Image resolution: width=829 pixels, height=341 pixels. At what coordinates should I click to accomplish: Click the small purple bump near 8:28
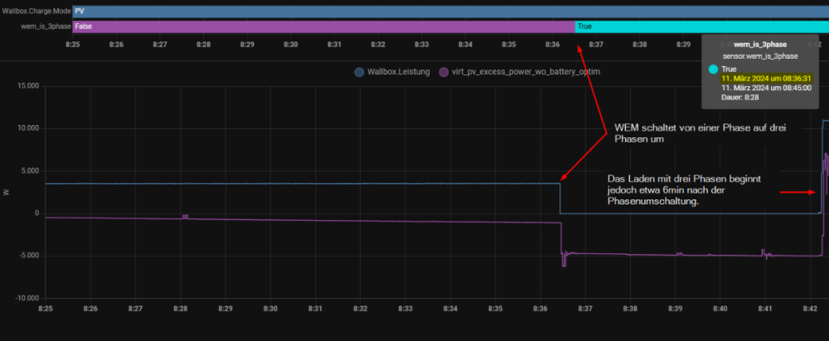(185, 216)
